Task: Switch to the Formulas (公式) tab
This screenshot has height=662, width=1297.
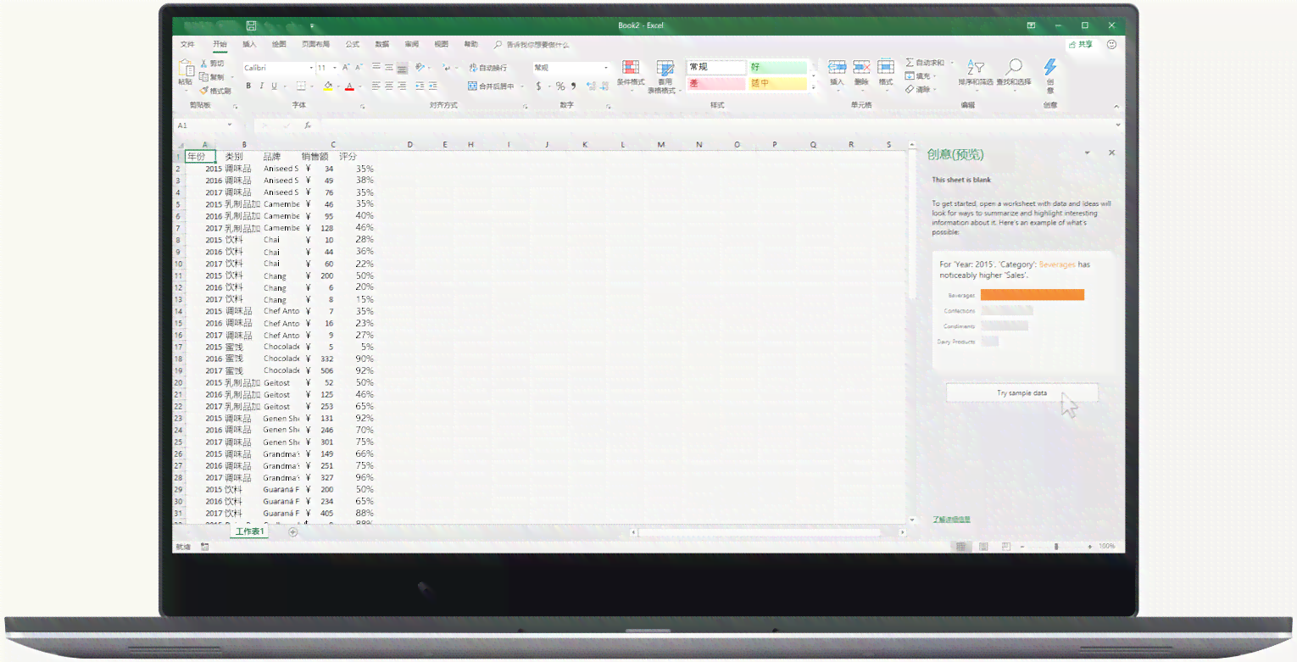Action: coord(353,44)
